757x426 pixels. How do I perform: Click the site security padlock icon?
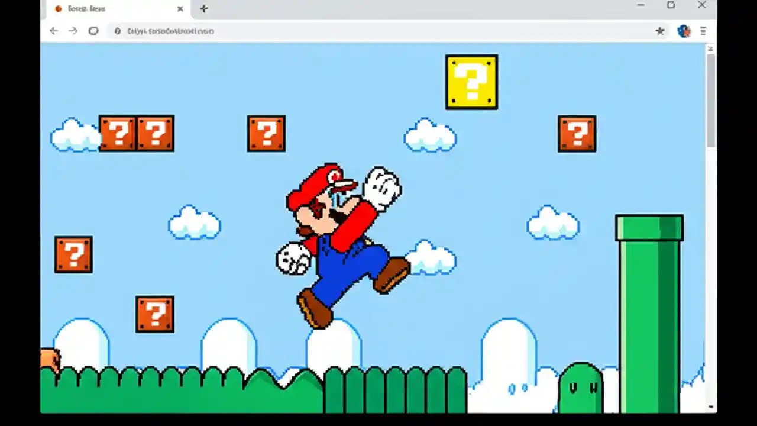coord(118,31)
